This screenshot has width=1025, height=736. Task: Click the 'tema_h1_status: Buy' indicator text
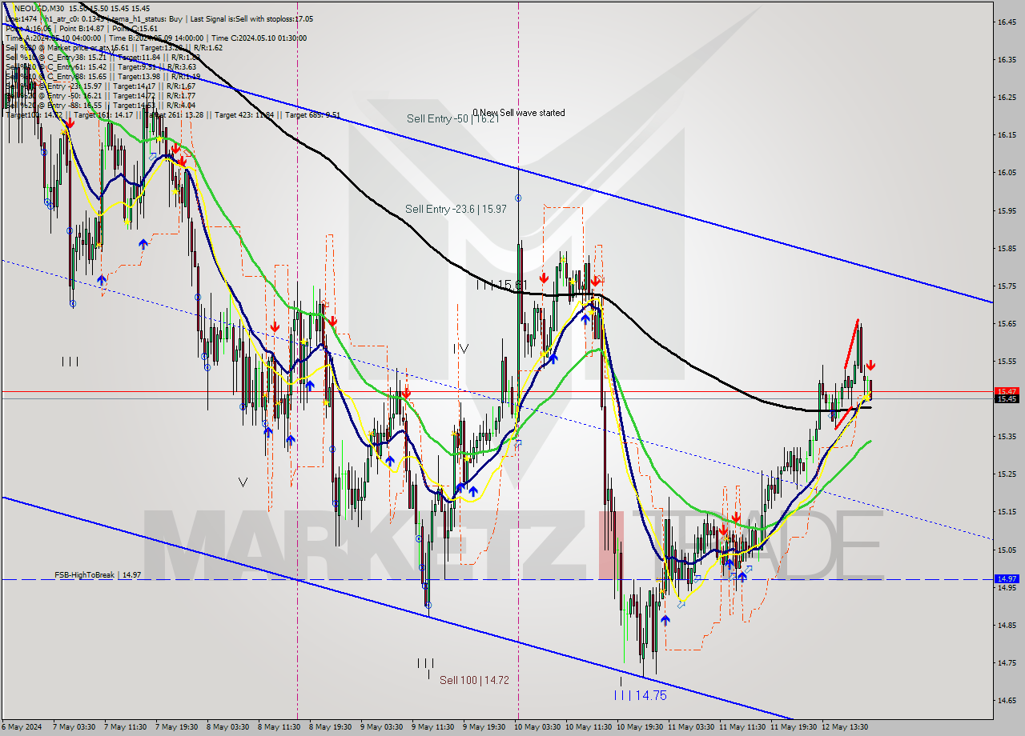click(x=147, y=19)
